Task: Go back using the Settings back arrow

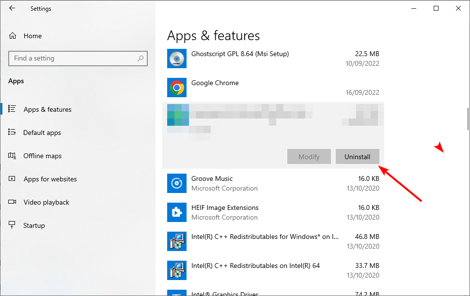Action: (12, 8)
